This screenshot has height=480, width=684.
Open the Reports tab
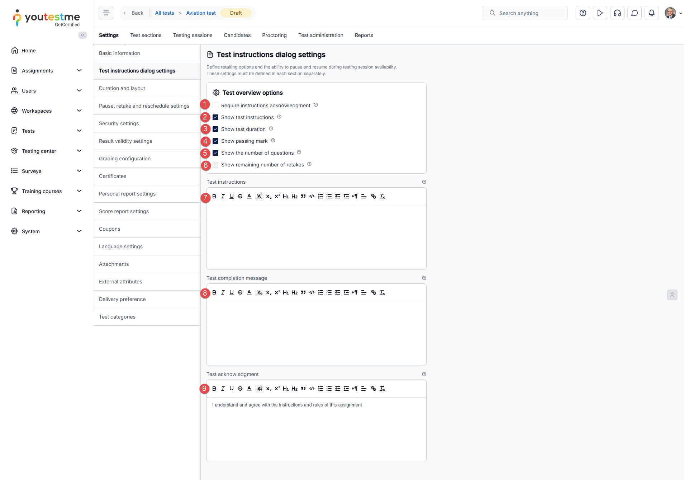(x=364, y=35)
